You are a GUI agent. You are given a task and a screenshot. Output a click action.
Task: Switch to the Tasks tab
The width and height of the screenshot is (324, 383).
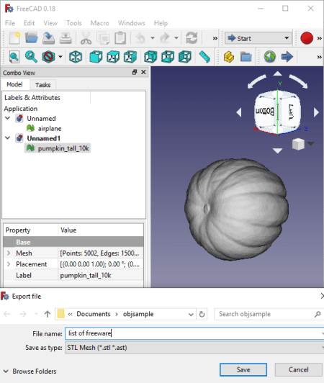(x=42, y=85)
